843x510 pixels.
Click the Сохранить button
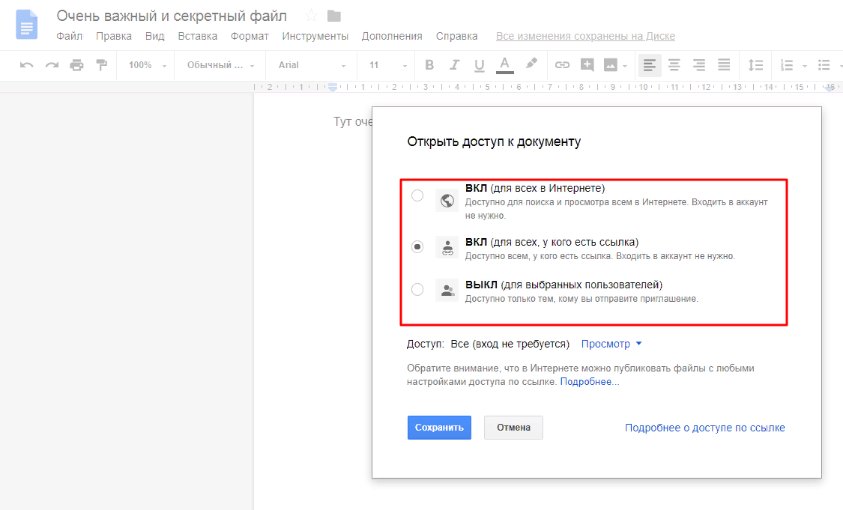coord(439,428)
